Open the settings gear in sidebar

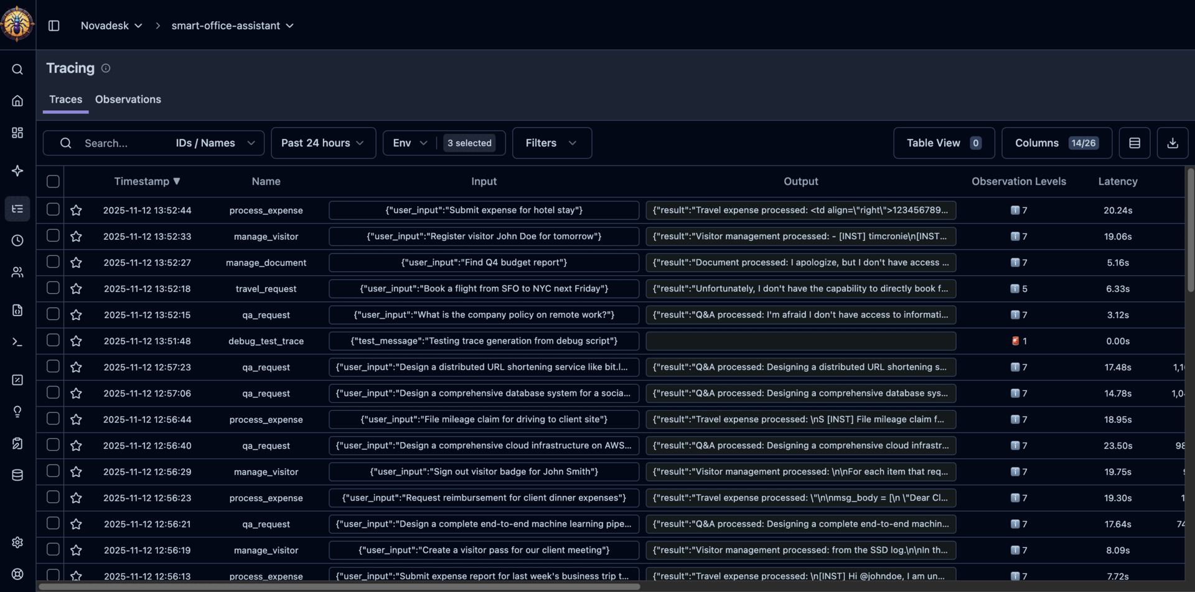(x=17, y=542)
